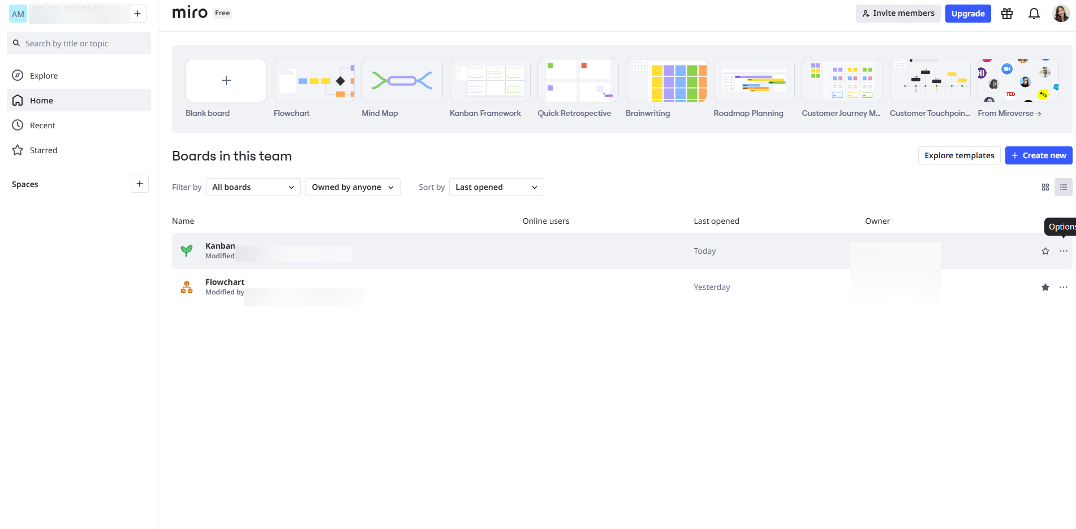
Task: Open options menu for Flowchart board
Action: [x=1064, y=287]
